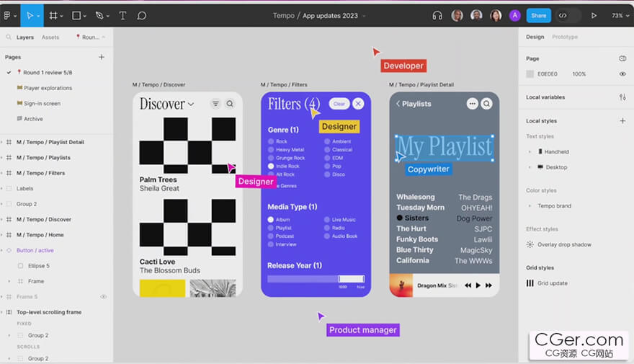Select the Pen tool
Screen dimensions: 634x364
tap(99, 15)
